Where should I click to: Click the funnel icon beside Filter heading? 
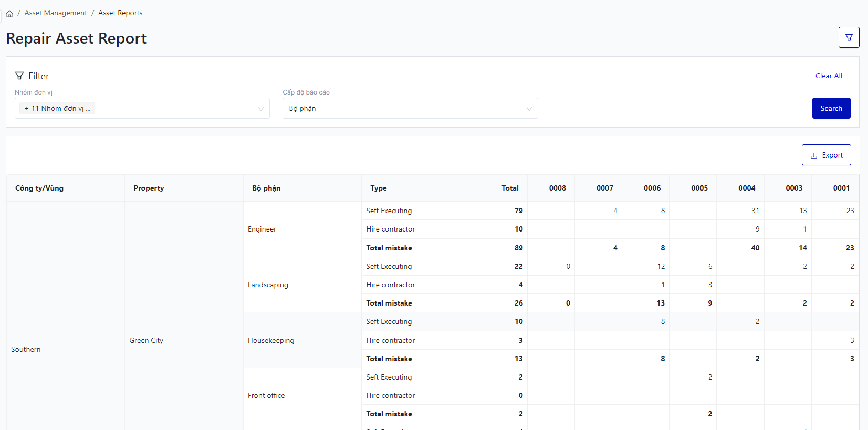[19, 76]
